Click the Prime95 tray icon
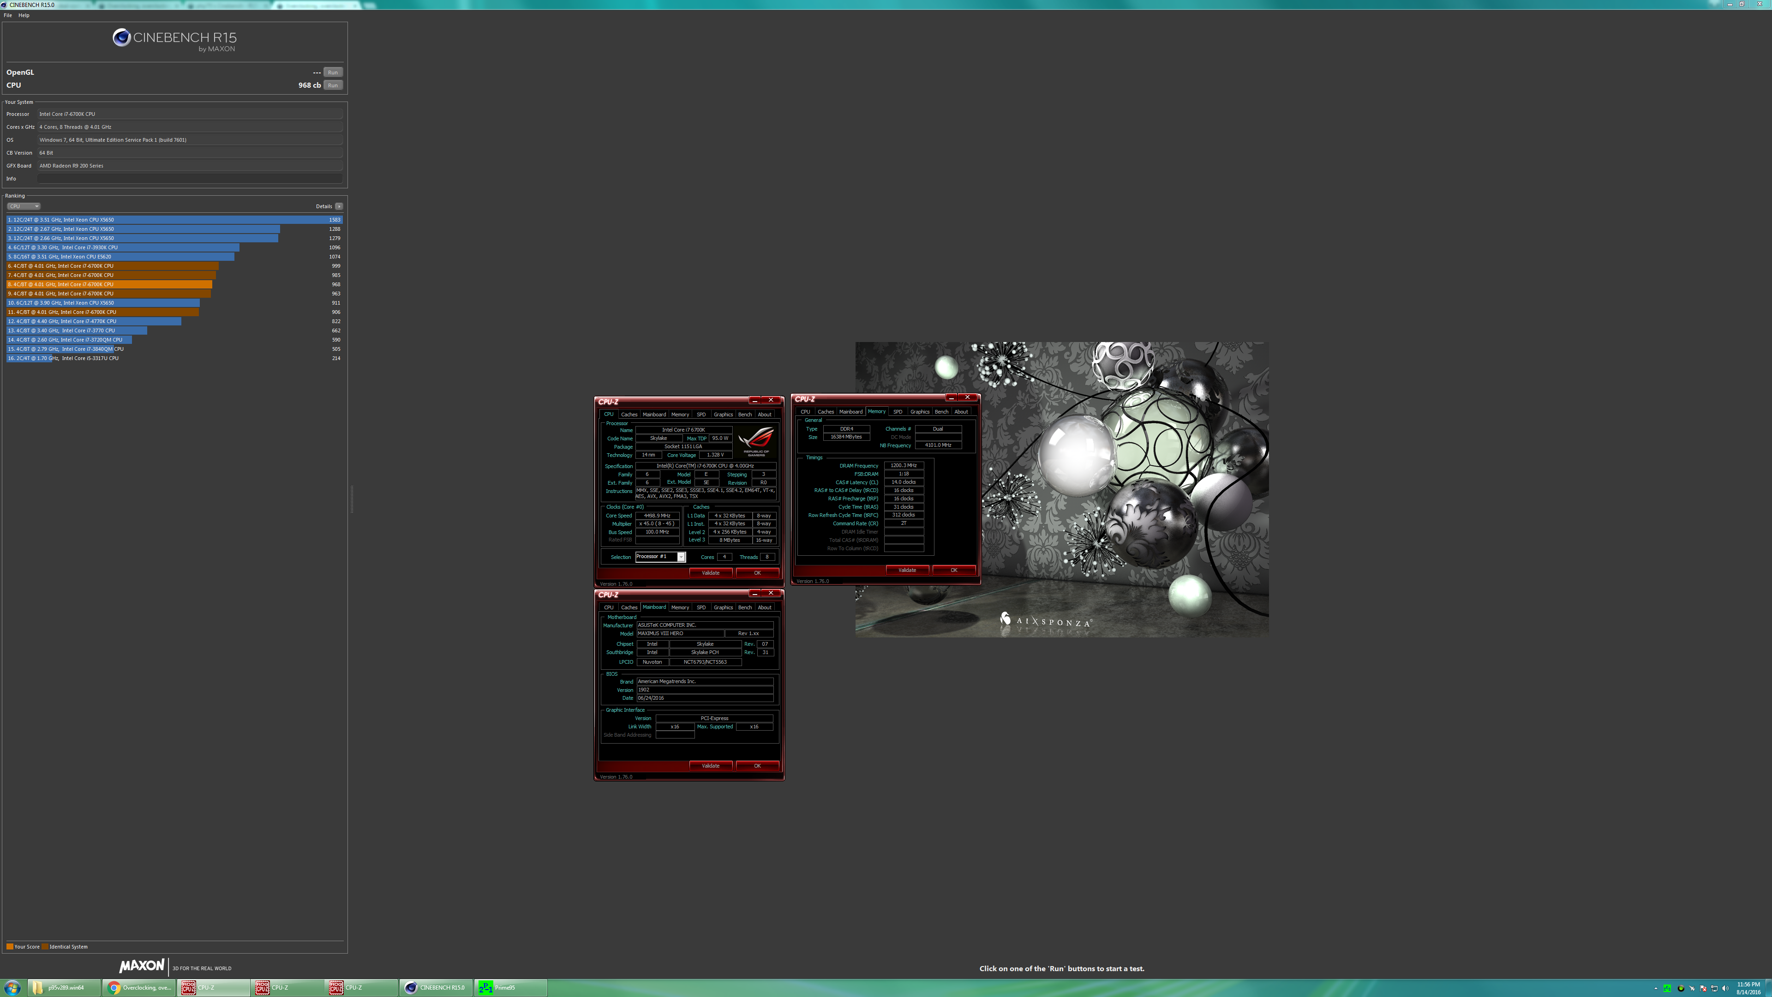1772x997 pixels. (x=1667, y=989)
